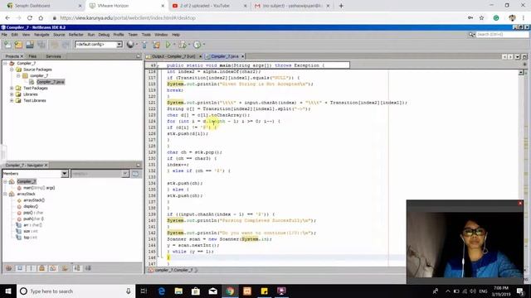This screenshot has width=531, height=298.
Task: Collapse arrayStack class in Navigator
Action: click(5, 194)
